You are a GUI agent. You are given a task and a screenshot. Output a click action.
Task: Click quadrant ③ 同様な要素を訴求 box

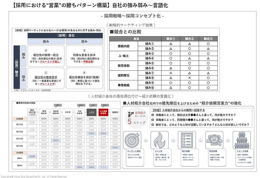pos(84,56)
